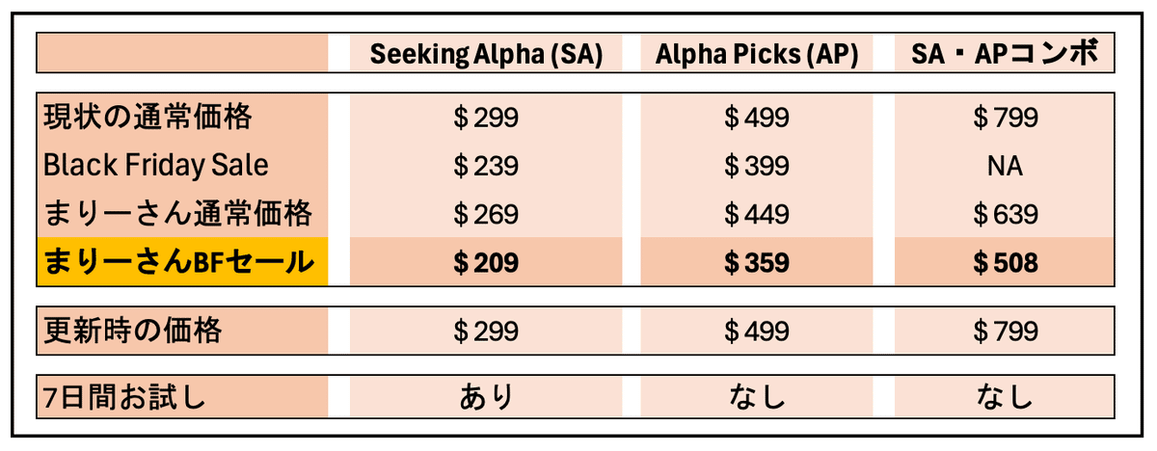Click the Alpha Picks (AP) column header
The image size is (1157, 451).
point(756,54)
